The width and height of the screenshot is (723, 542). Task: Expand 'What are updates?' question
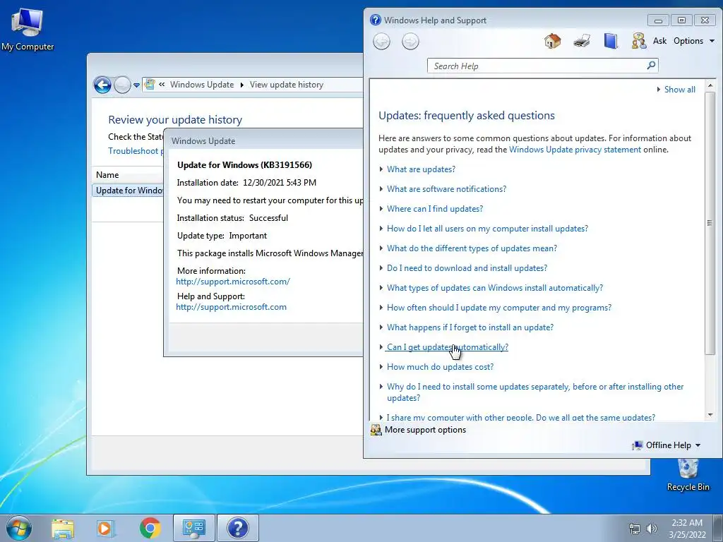point(421,169)
